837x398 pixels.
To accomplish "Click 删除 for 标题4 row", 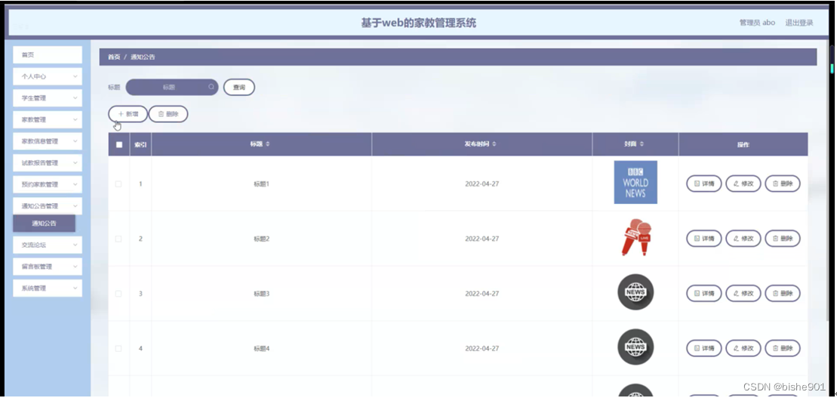I will pos(783,348).
